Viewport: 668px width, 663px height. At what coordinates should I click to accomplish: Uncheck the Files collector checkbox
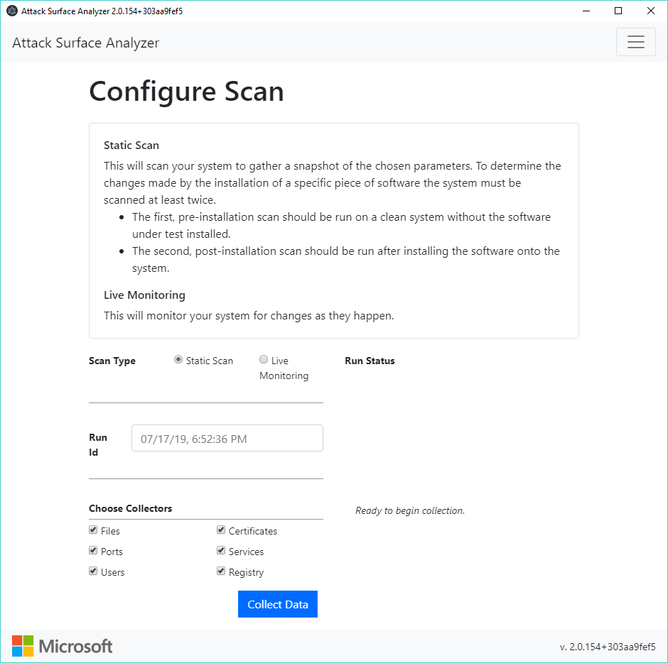click(93, 530)
